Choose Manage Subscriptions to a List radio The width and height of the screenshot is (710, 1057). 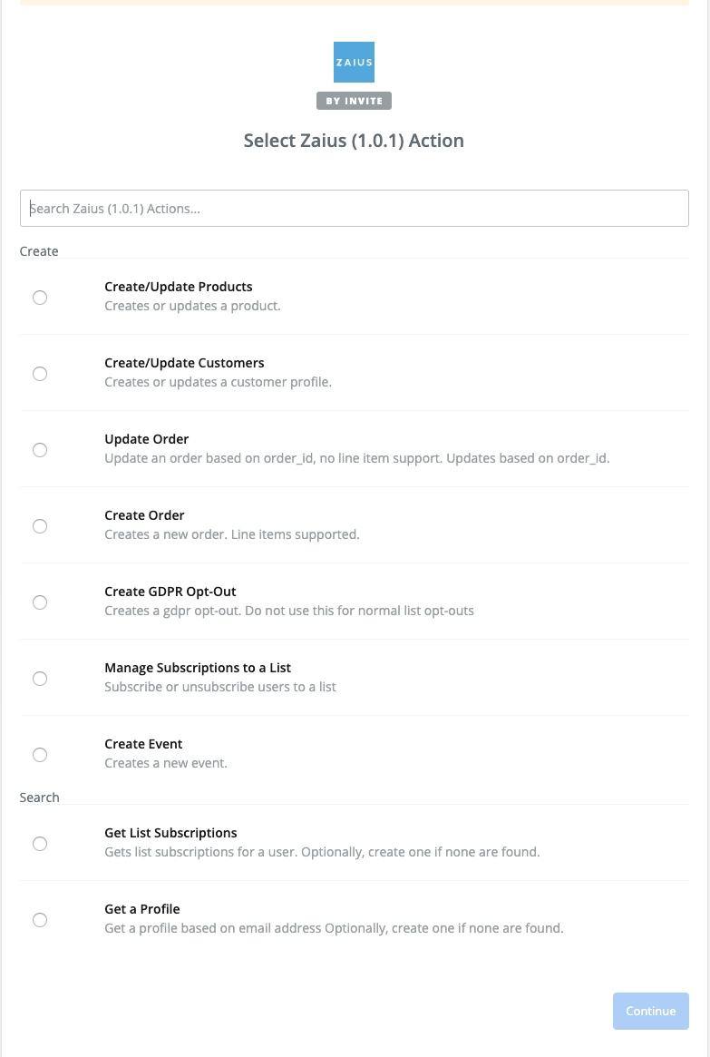coord(40,679)
